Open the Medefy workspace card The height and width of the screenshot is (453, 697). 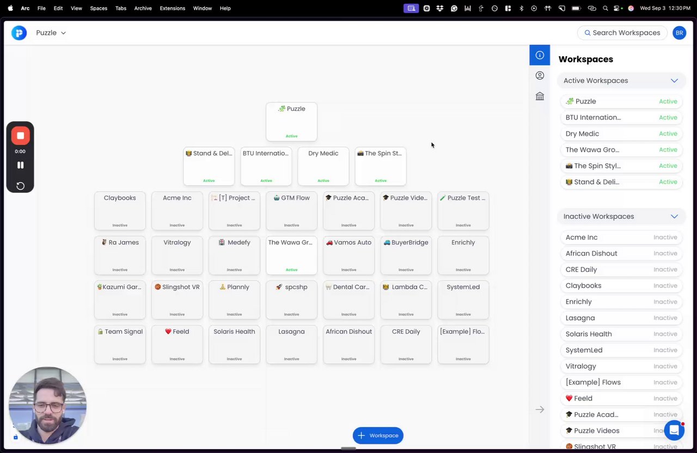pyautogui.click(x=234, y=256)
